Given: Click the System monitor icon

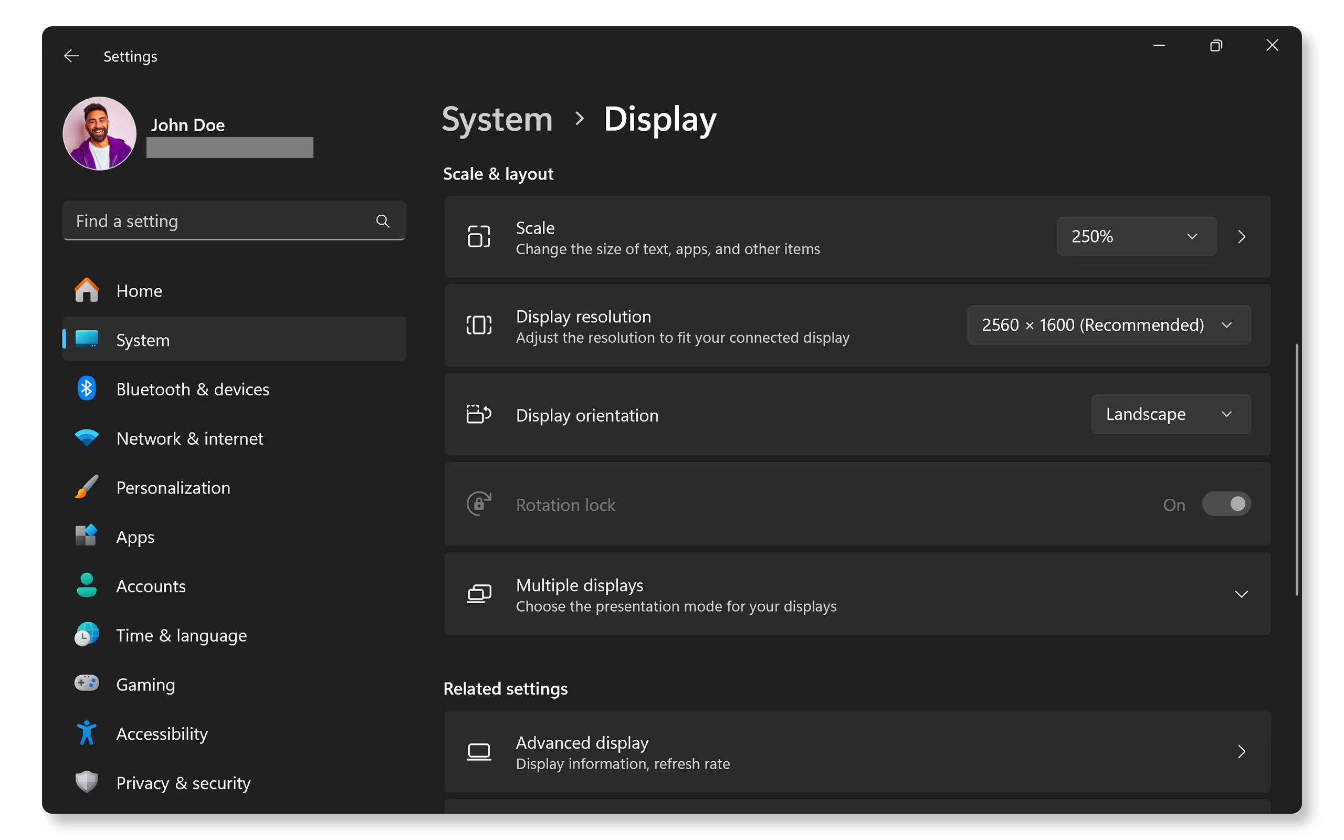Looking at the screenshot, I should point(87,339).
